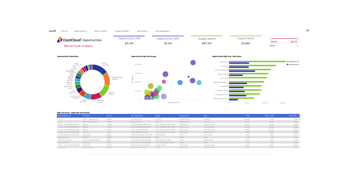Go to the Overview tab
The image size is (352, 184).
(x=64, y=31)
